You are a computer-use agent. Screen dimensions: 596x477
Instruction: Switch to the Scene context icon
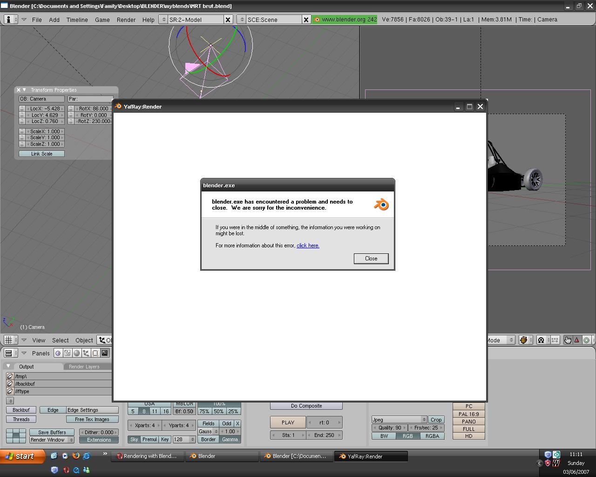pyautogui.click(x=104, y=353)
